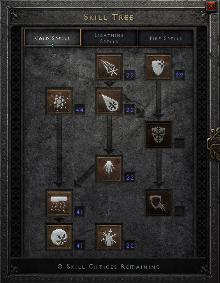The width and height of the screenshot is (220, 283).
Task: Select the Chilling Armor skill icon
Action: pos(158,203)
